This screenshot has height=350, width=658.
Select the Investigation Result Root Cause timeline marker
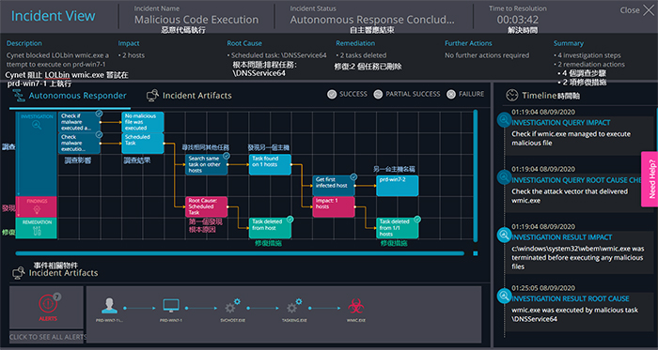point(503,297)
